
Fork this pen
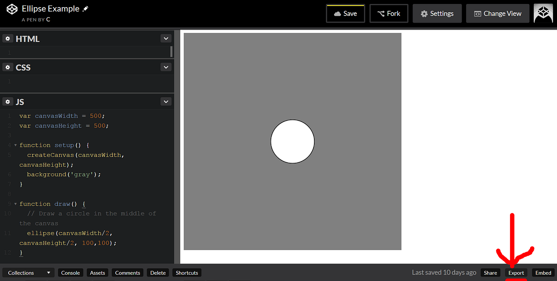389,13
